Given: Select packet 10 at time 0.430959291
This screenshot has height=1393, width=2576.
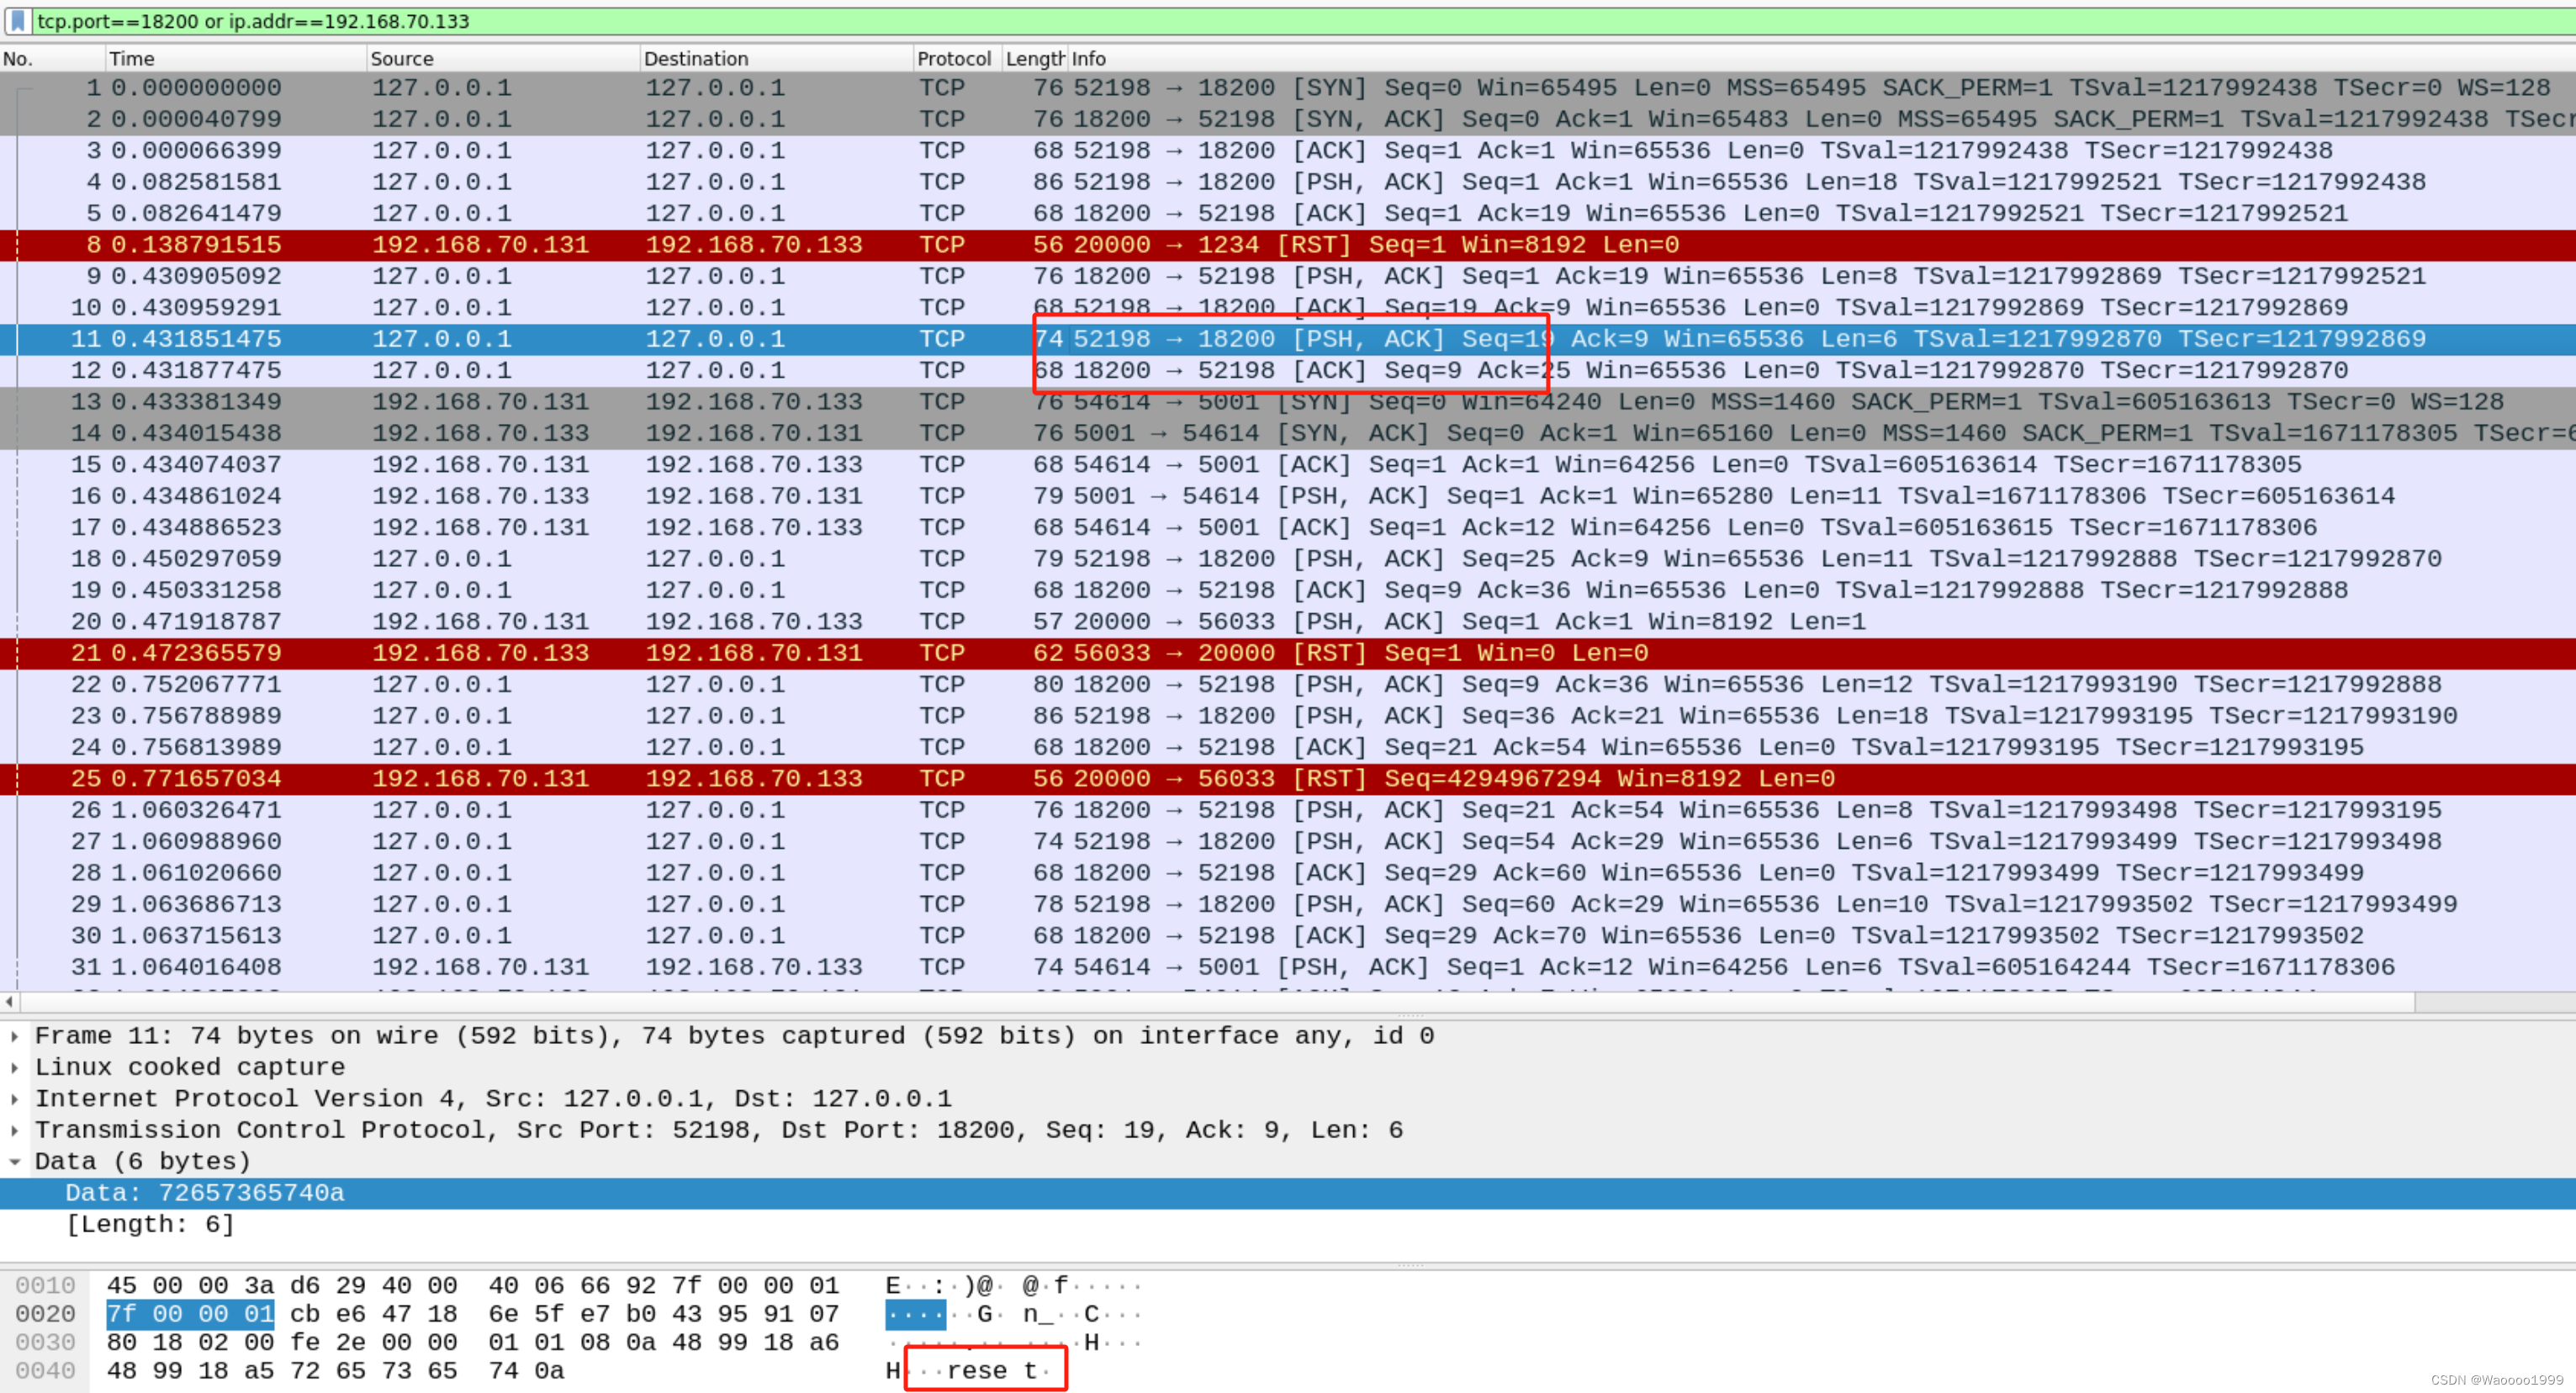Looking at the screenshot, I should tap(1288, 308).
